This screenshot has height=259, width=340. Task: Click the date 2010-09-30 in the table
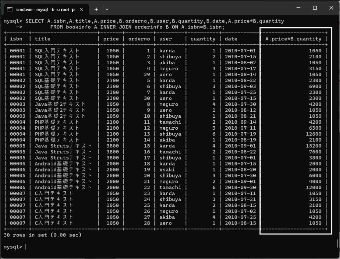(x=240, y=188)
